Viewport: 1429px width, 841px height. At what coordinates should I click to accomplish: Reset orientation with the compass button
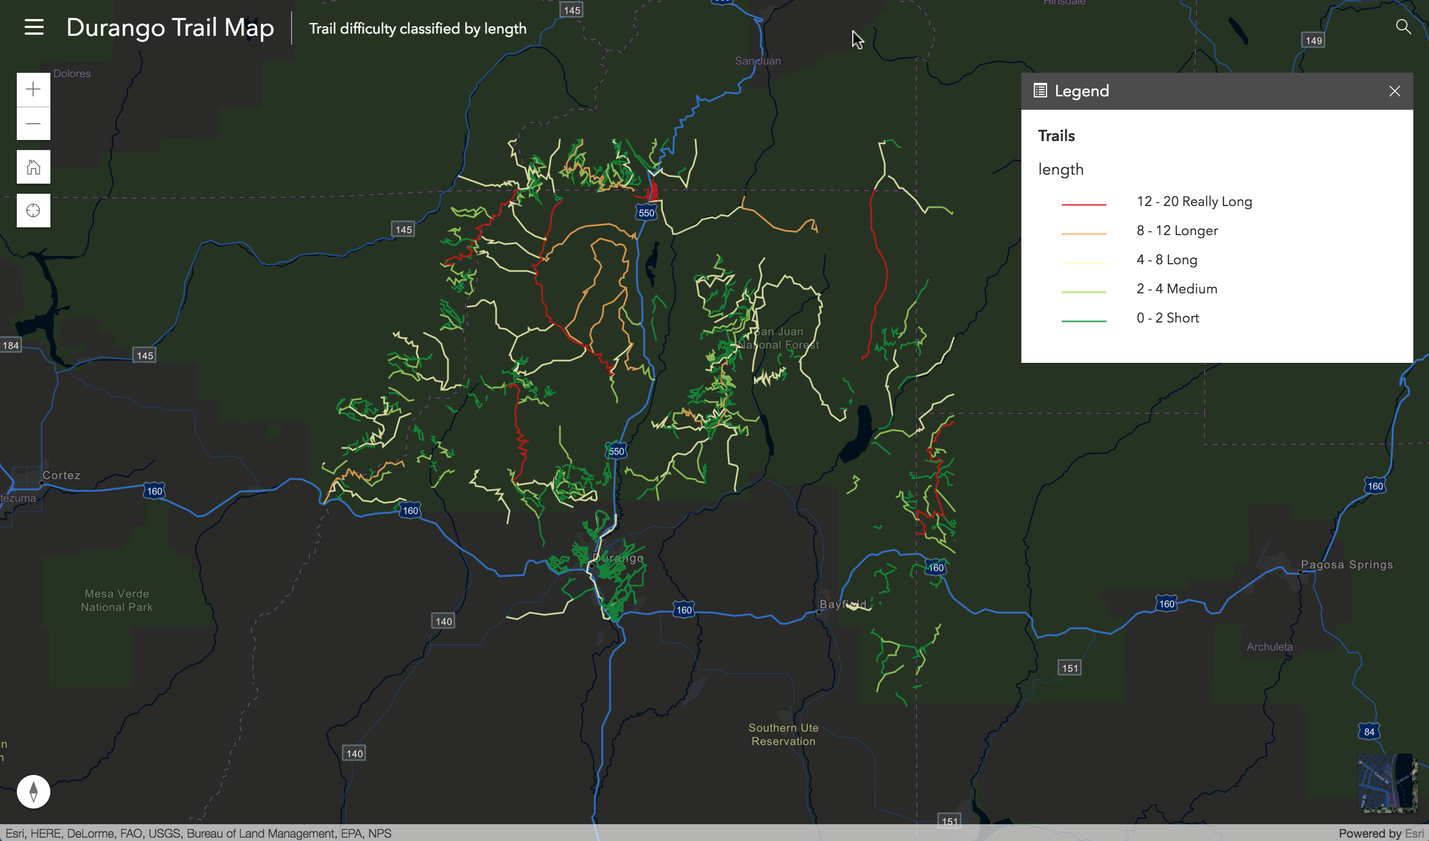34,791
